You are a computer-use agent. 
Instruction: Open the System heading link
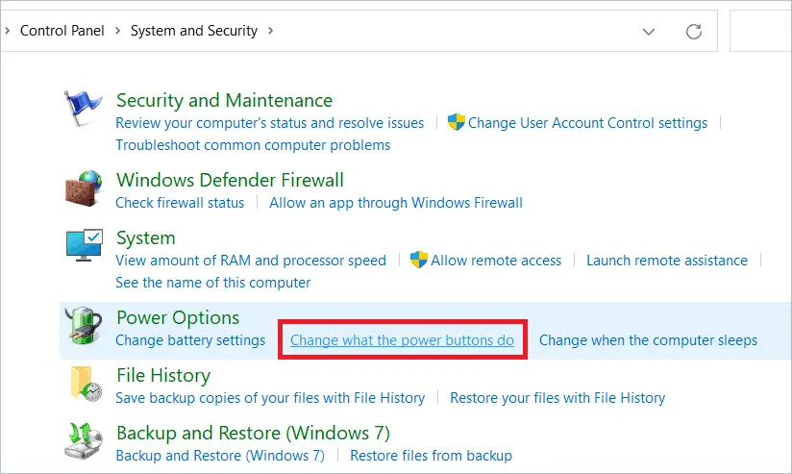coord(146,238)
